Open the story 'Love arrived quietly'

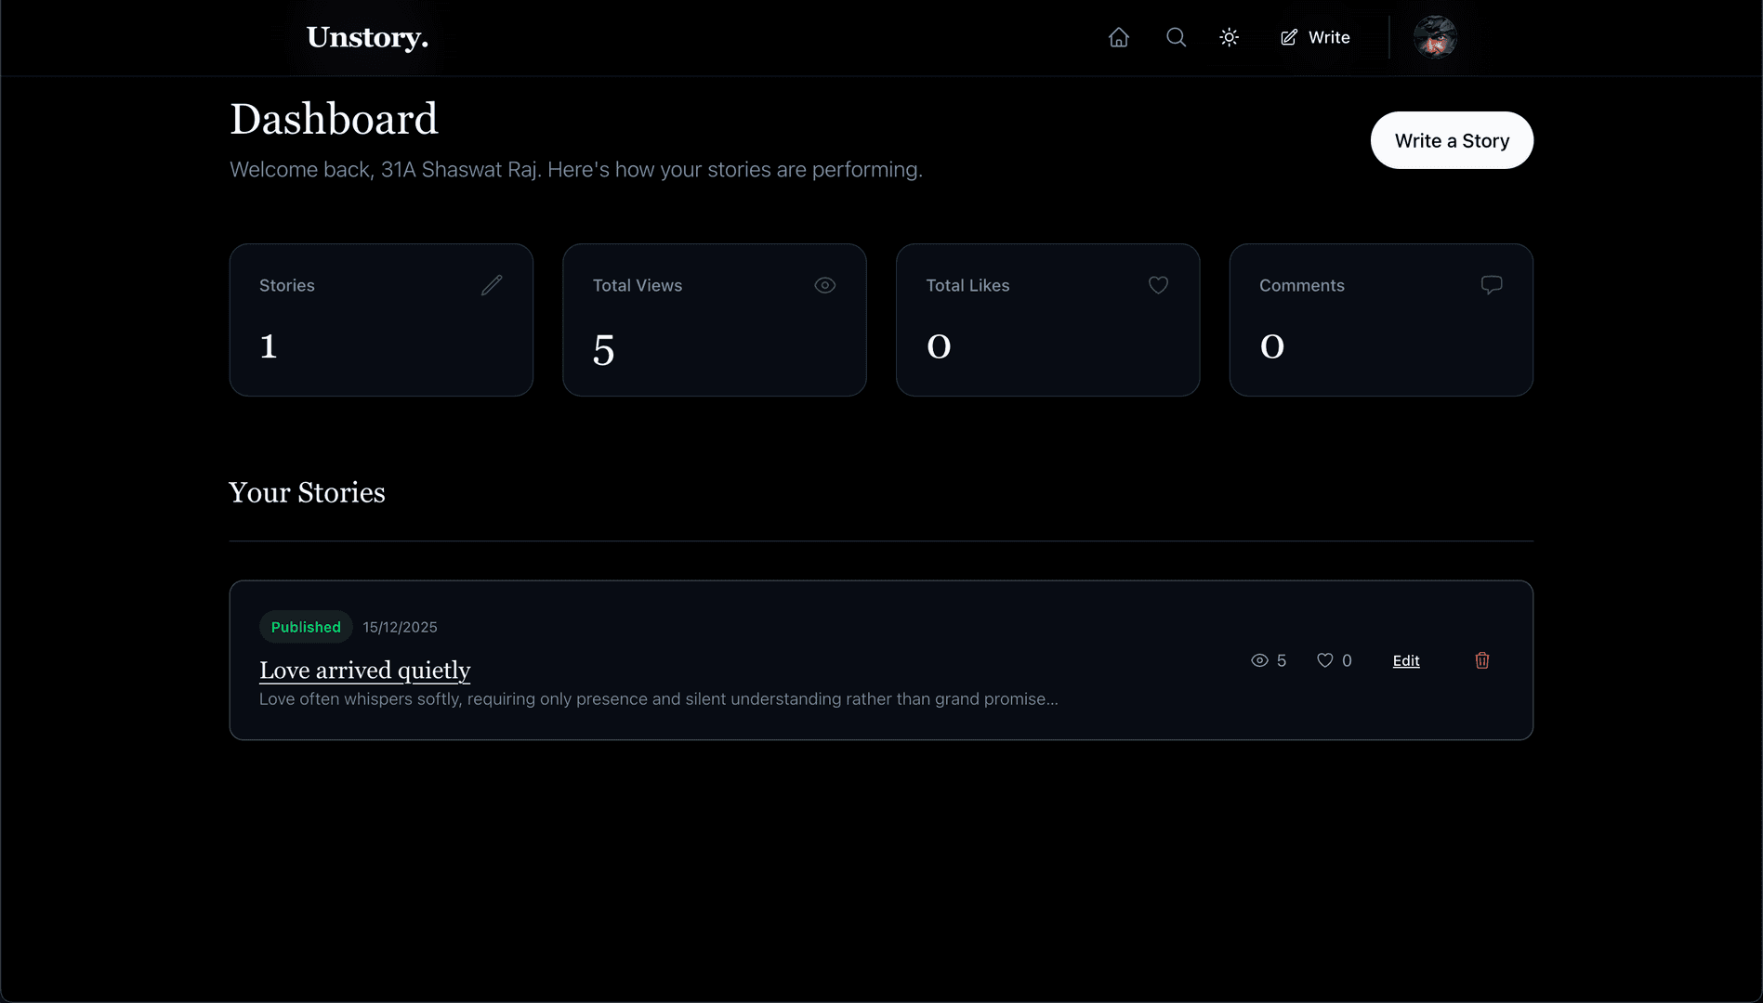click(x=364, y=670)
